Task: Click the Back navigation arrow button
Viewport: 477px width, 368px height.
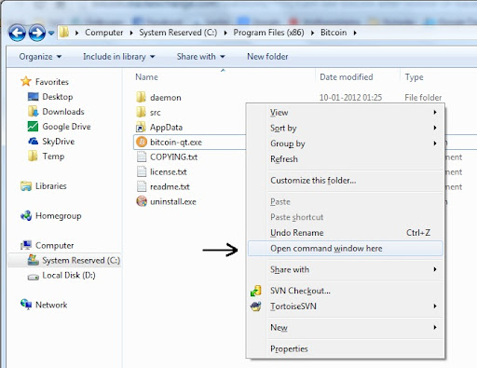Action: click(x=17, y=33)
